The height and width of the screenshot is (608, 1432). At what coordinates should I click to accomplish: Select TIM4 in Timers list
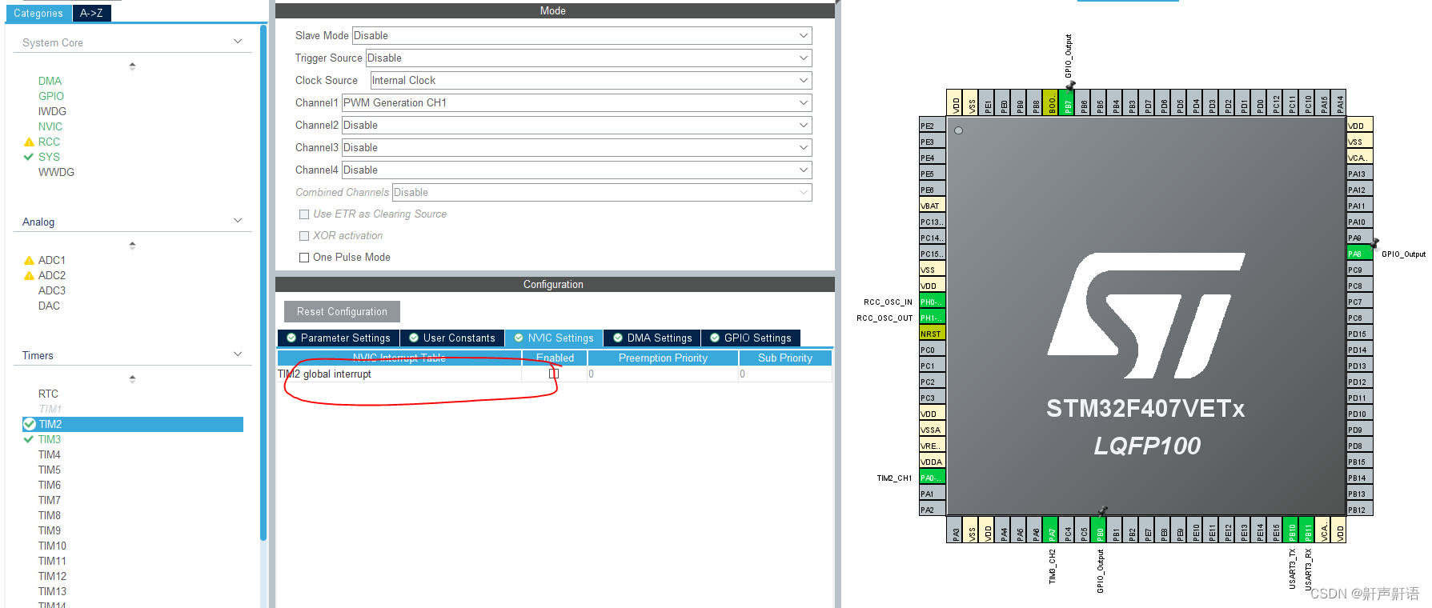pos(50,454)
